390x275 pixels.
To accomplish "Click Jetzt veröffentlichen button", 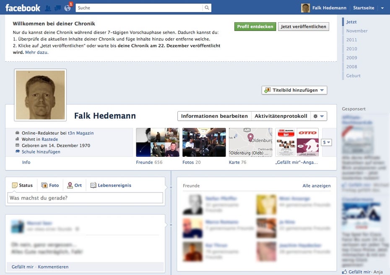I will [304, 26].
